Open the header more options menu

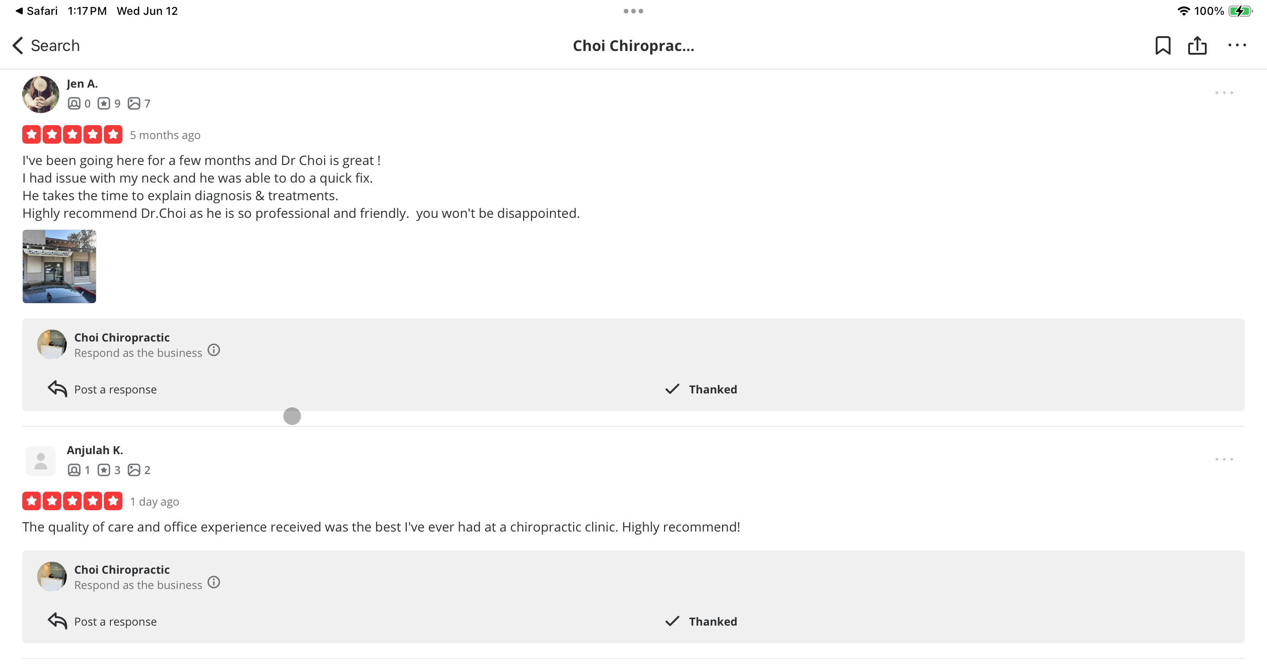(x=1236, y=45)
